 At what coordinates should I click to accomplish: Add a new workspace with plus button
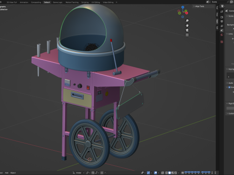click(x=117, y=2)
